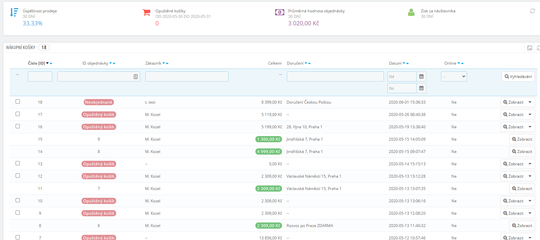Image resolution: width=540 pixels, height=240 pixels.
Task: Check the box for cart 12
Action: pyautogui.click(x=18, y=176)
